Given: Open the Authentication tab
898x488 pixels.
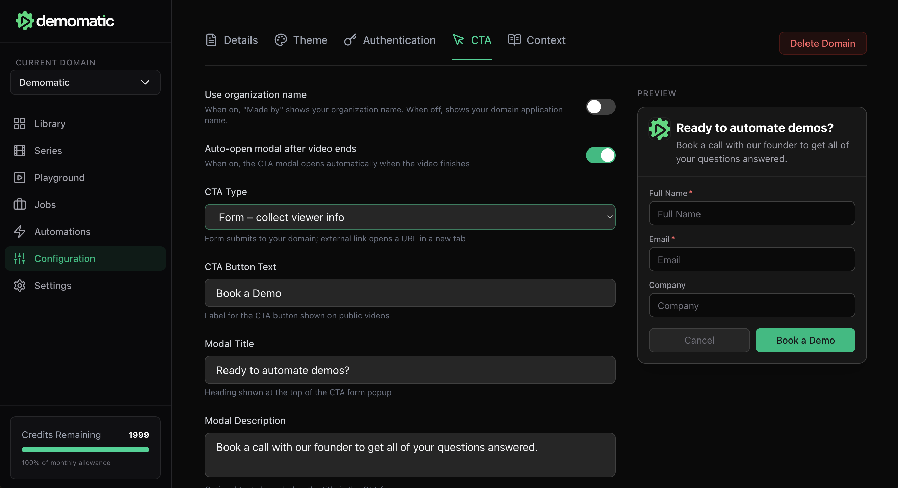Looking at the screenshot, I should (390, 40).
